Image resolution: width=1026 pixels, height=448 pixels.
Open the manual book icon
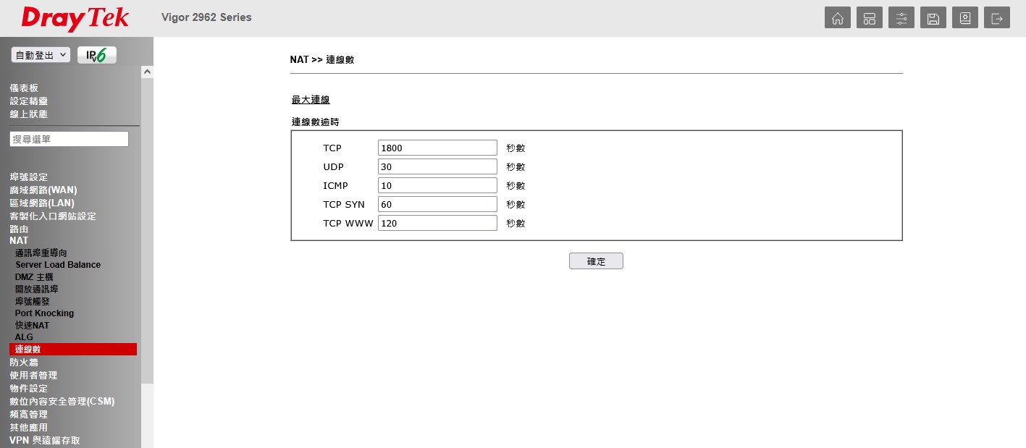pyautogui.click(x=964, y=18)
